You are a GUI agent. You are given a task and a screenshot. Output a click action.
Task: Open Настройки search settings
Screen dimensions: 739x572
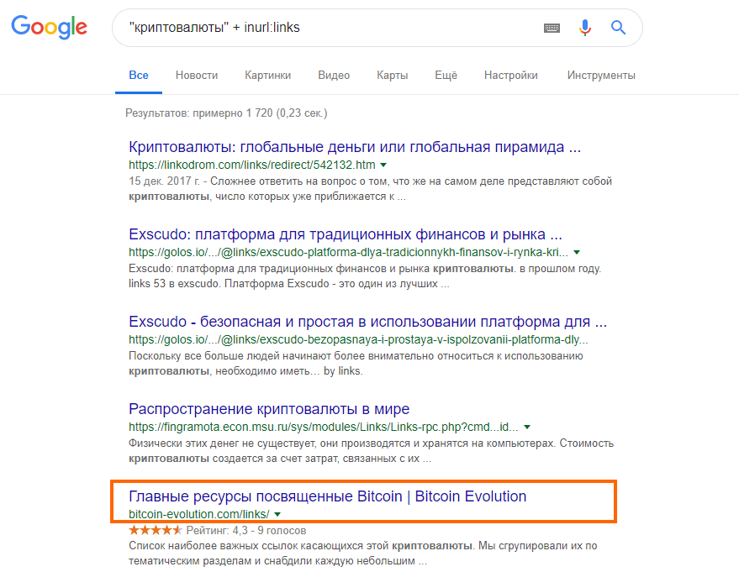tap(511, 76)
